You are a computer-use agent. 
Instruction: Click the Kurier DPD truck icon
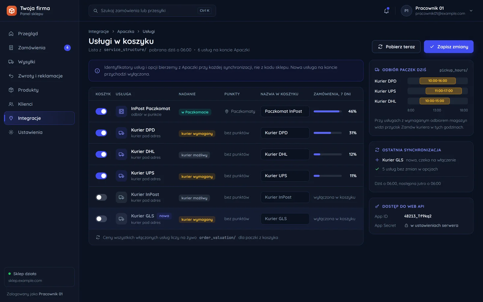(121, 133)
